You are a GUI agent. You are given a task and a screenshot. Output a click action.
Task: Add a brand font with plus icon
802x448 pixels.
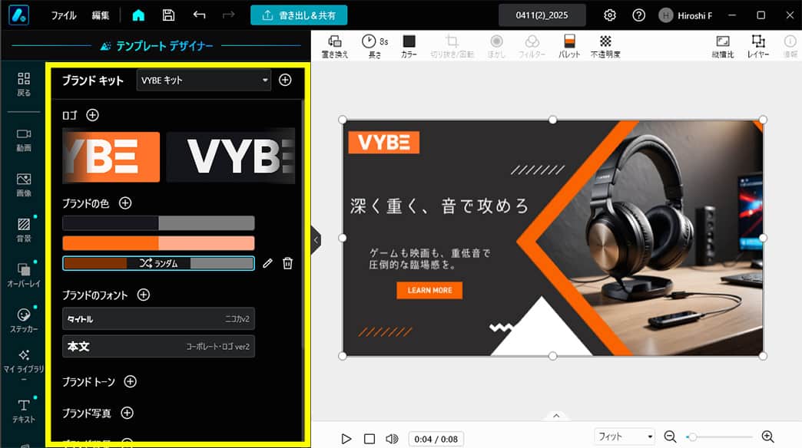(x=144, y=295)
